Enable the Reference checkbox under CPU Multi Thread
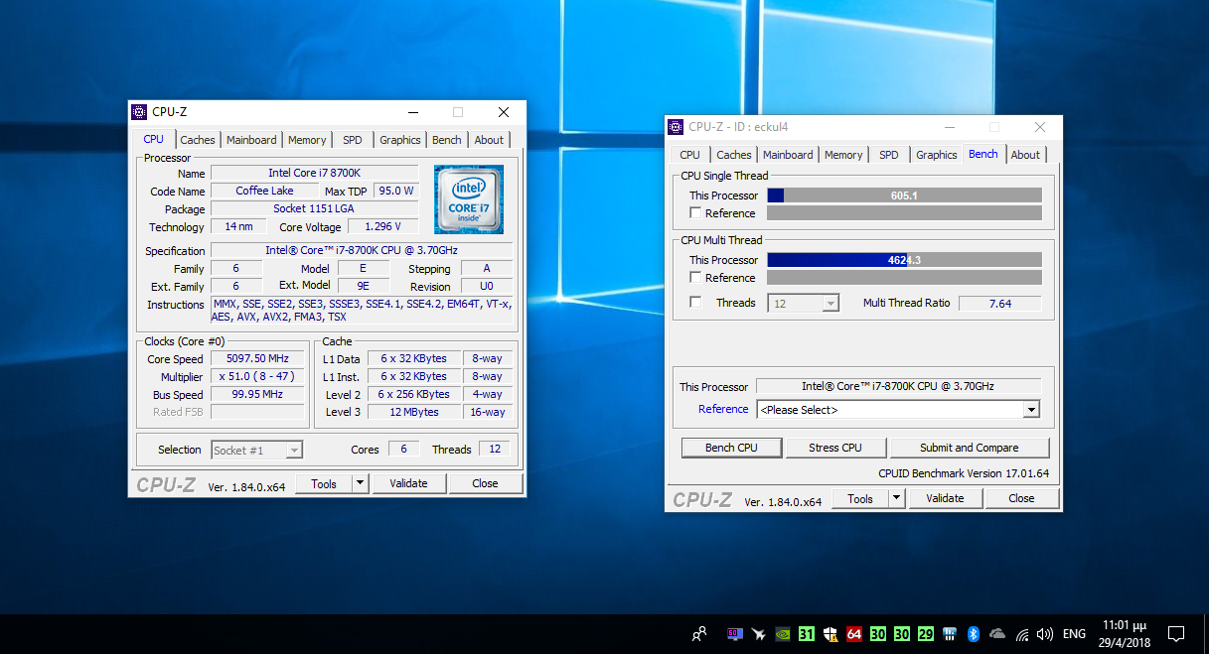The image size is (1209, 654). (695, 278)
